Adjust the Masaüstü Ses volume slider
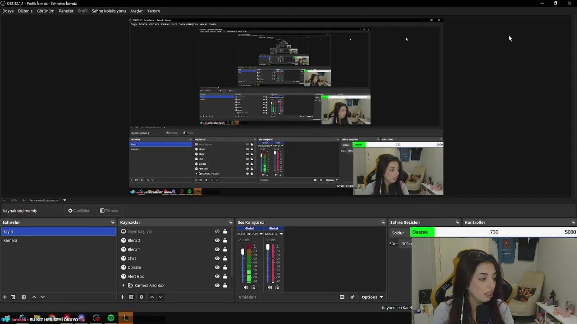 click(x=243, y=252)
